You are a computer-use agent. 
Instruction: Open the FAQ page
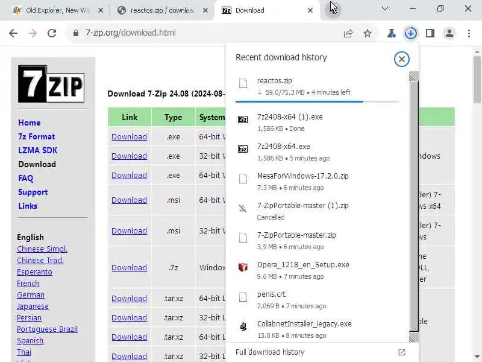coord(25,178)
